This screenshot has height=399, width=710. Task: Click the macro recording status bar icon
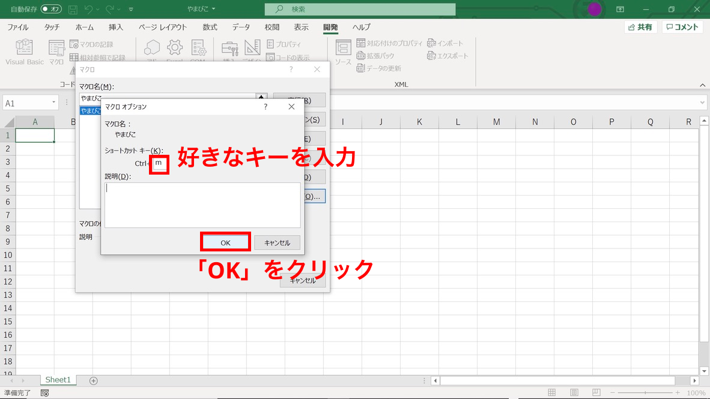(44, 393)
